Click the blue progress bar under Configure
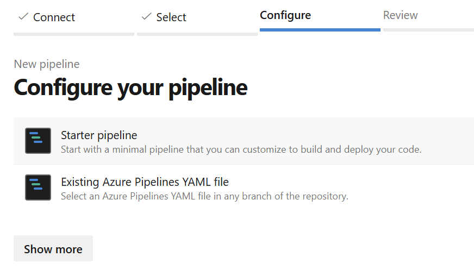The image size is (474, 269). [x=320, y=30]
